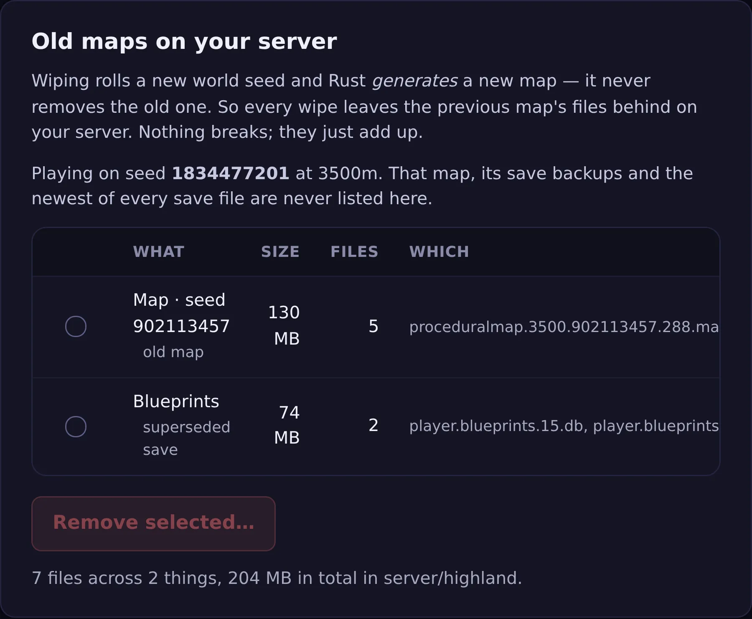Click the Remove selected... button
The height and width of the screenshot is (619, 752).
tap(153, 523)
